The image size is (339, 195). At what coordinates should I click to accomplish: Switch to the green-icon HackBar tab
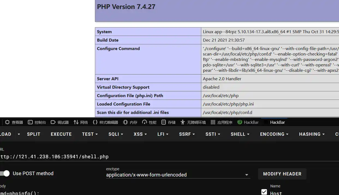[x=248, y=122]
